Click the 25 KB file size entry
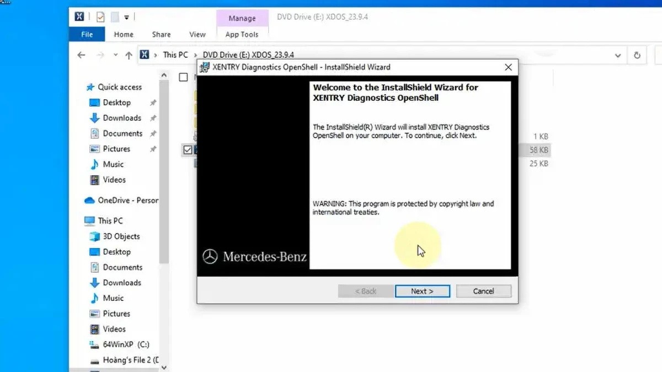The height and width of the screenshot is (372, 662). (539, 164)
